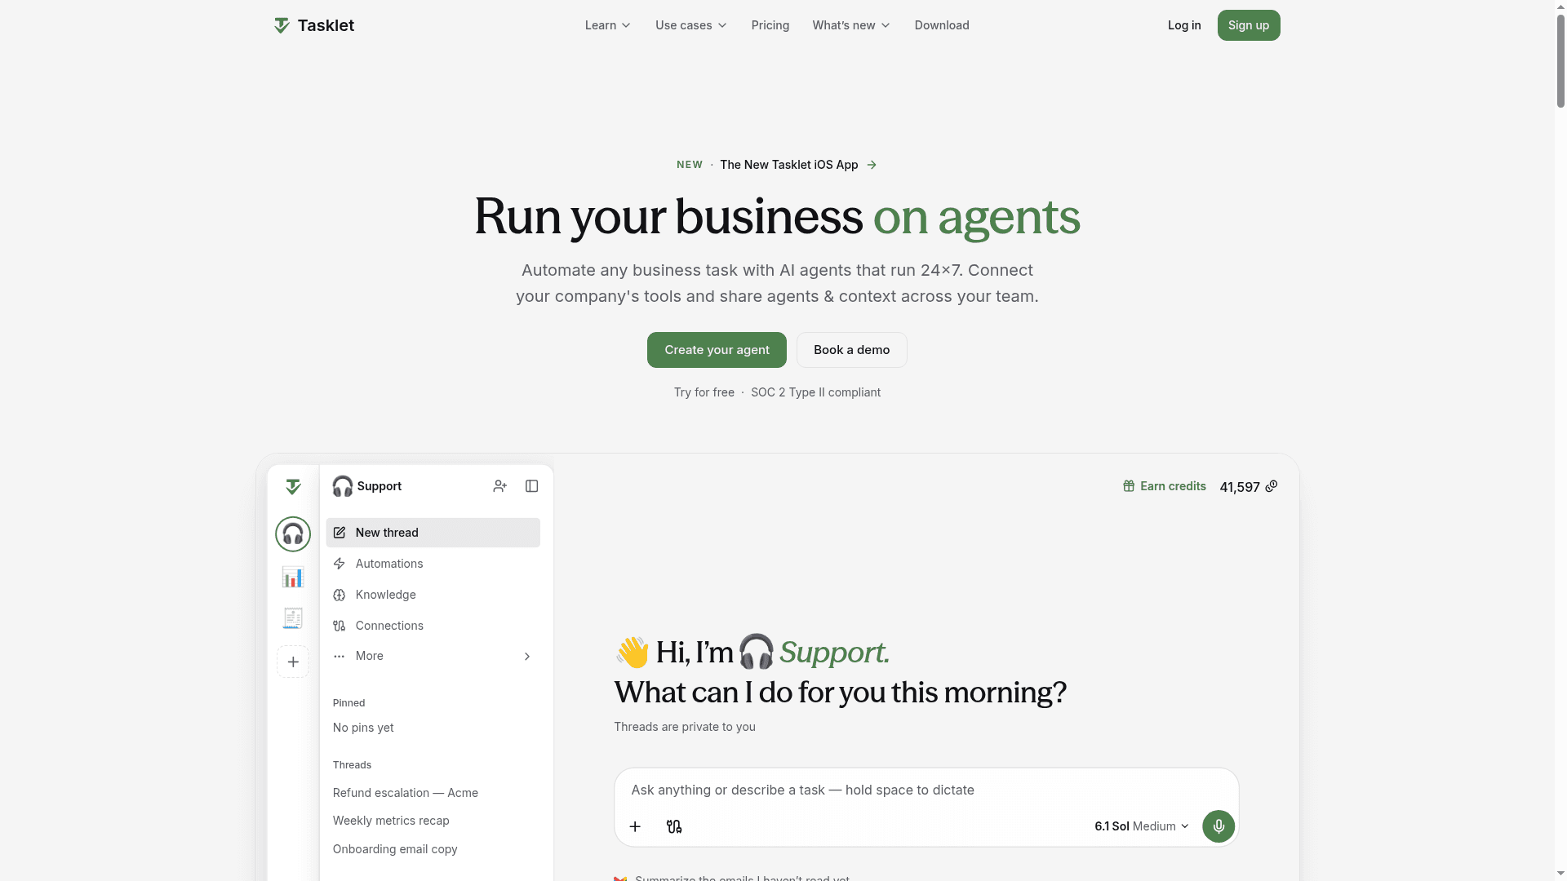The image size is (1567, 881).
Task: Click the credits coin icon
Action: (1272, 486)
